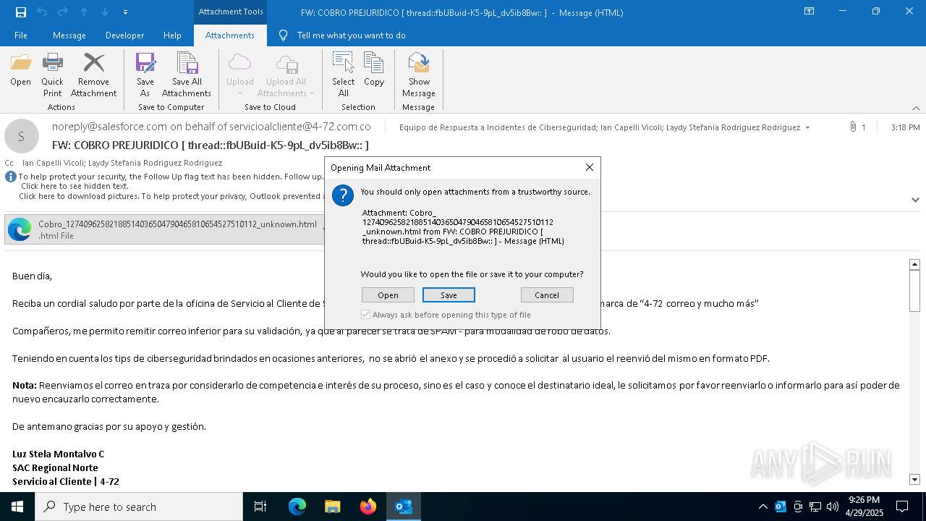Viewport: 926px width, 521px height.
Task: Open Firefox from taskbar
Action: [x=368, y=507]
